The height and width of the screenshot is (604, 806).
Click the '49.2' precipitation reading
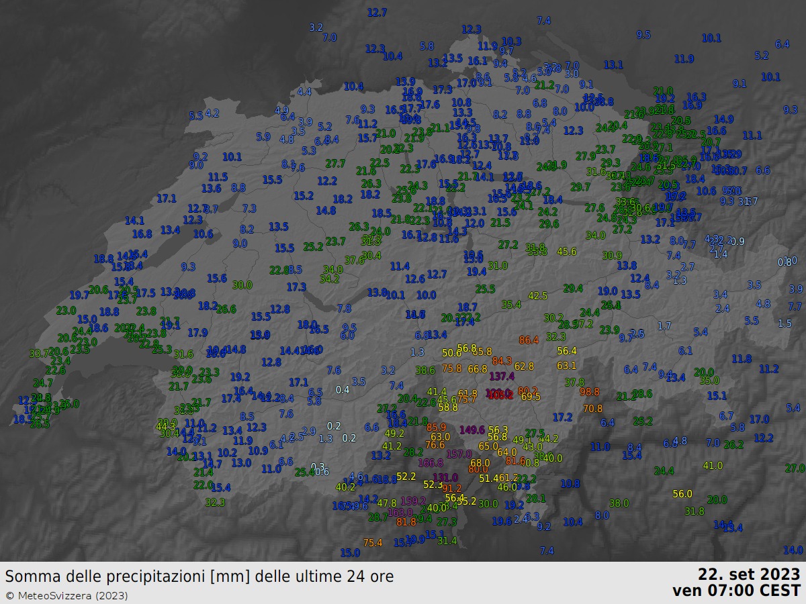394,433
